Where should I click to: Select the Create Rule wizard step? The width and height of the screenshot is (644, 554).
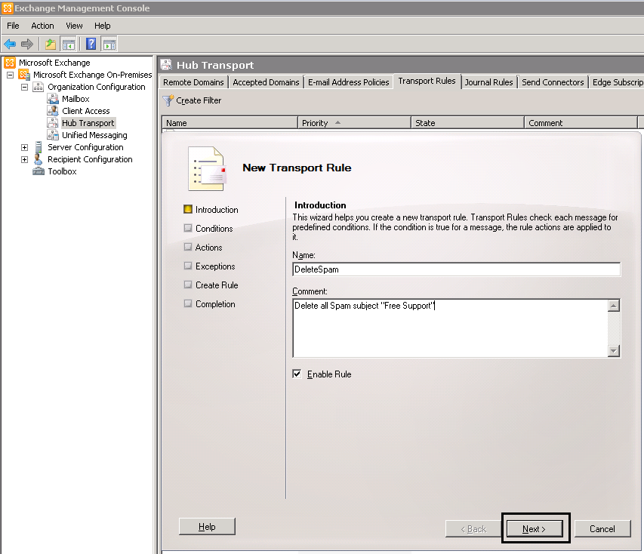pos(211,285)
